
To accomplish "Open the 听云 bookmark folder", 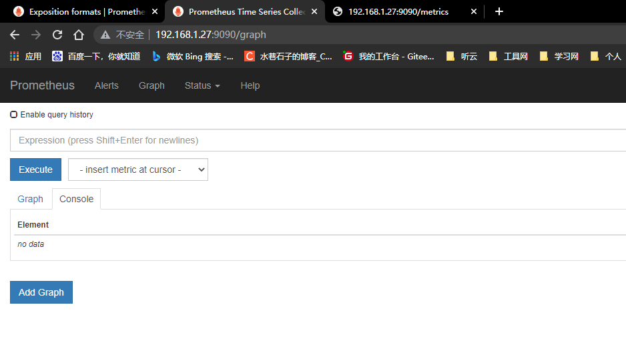I will 462,56.
